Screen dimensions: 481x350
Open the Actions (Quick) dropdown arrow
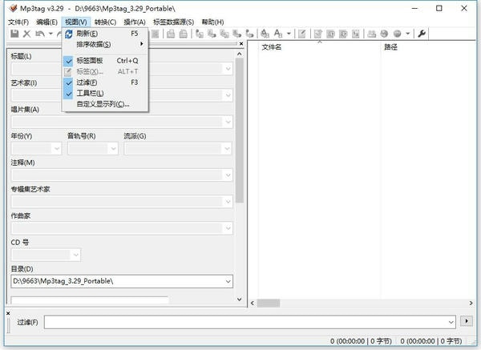tap(289, 34)
